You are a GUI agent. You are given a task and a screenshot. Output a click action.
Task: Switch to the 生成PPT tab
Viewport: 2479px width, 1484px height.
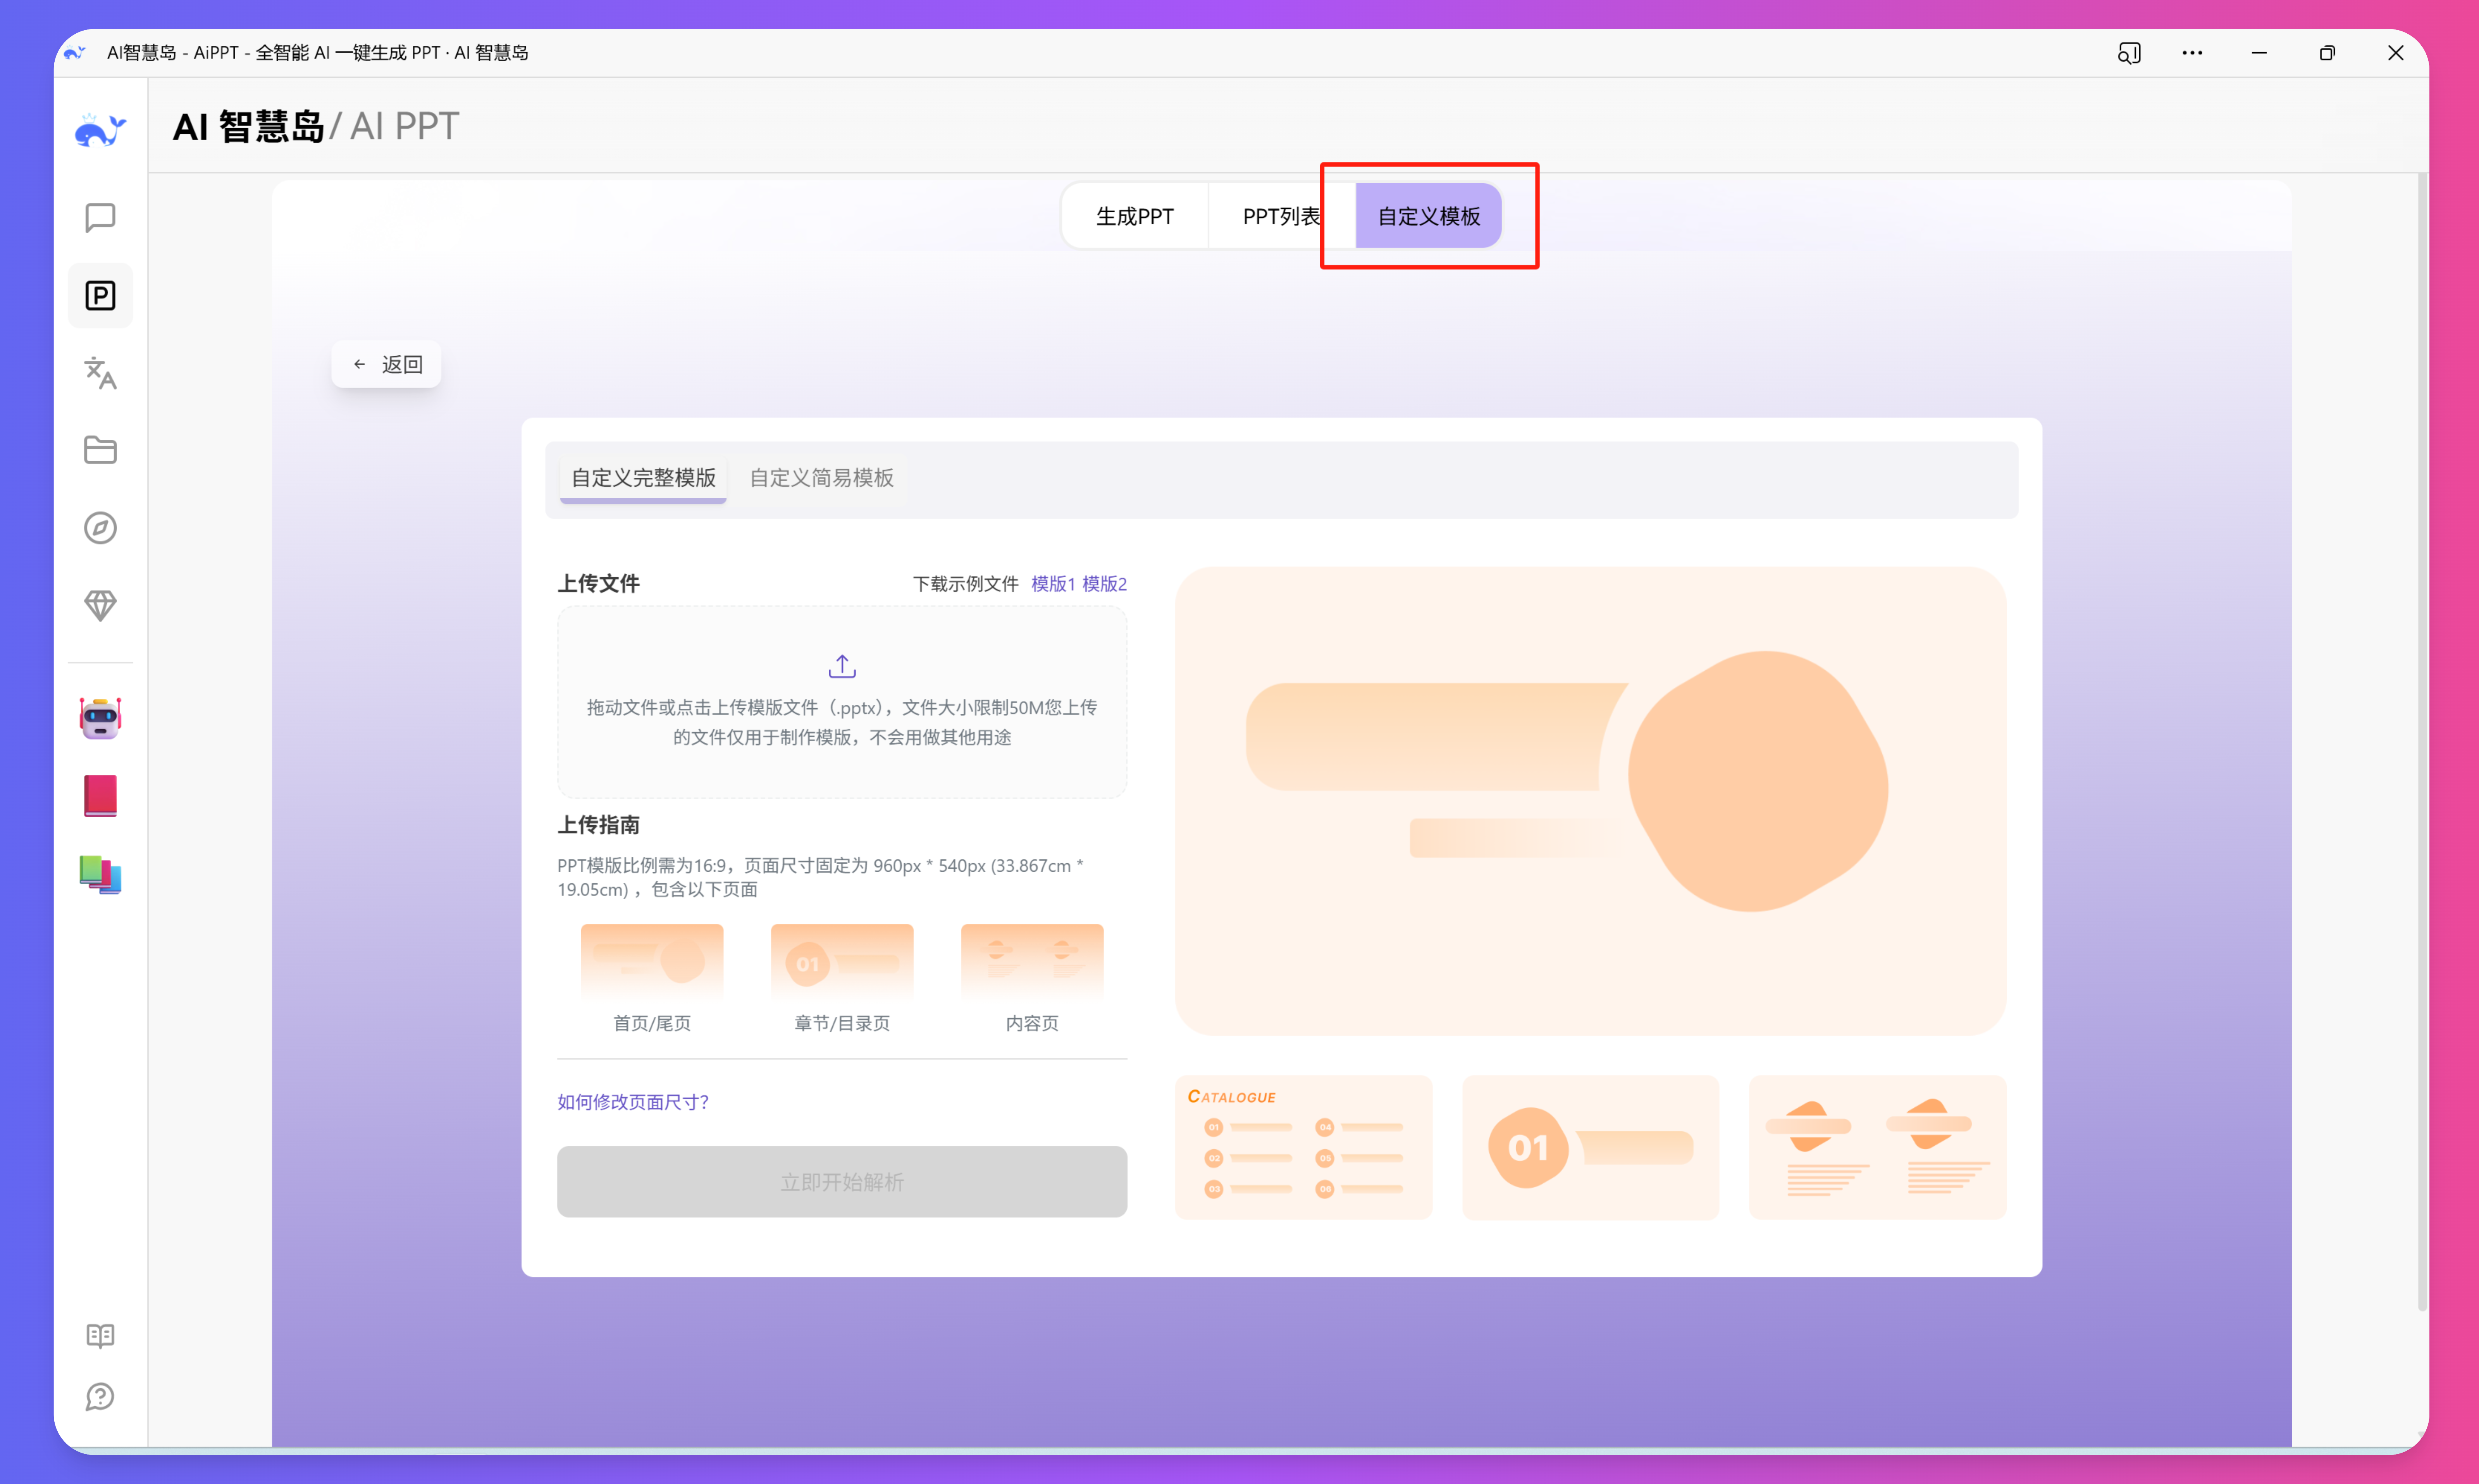pos(1134,216)
